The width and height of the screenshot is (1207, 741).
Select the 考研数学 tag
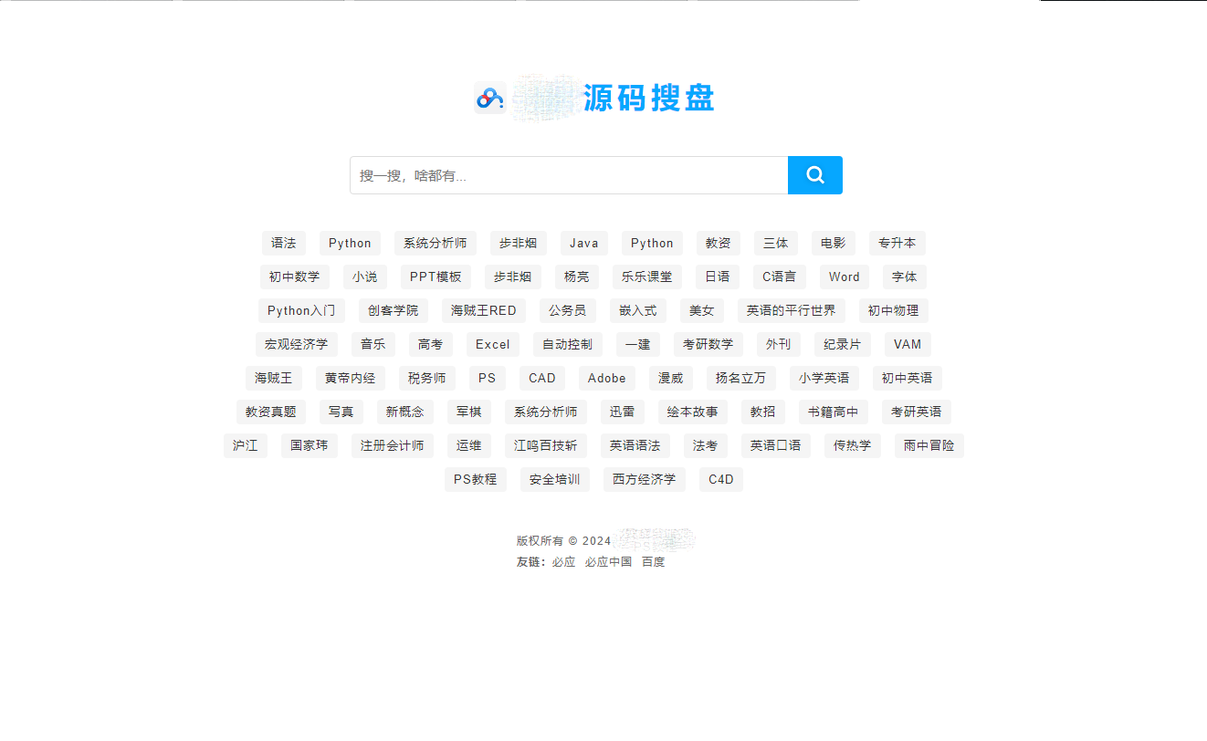708,344
